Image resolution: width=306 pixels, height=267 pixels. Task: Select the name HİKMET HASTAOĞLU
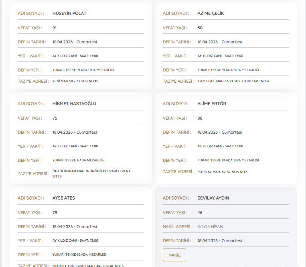coord(74,104)
